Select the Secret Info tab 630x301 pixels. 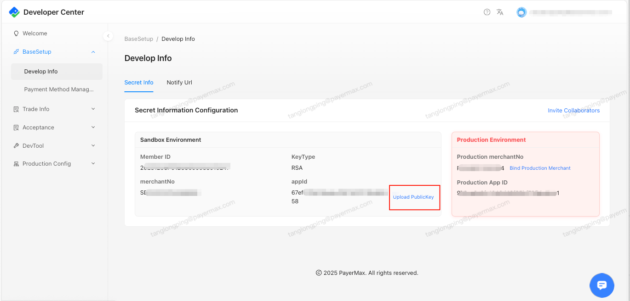(139, 83)
